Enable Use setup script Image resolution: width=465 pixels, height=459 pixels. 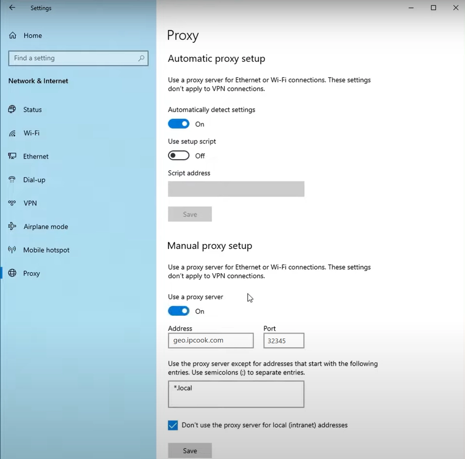[178, 155]
